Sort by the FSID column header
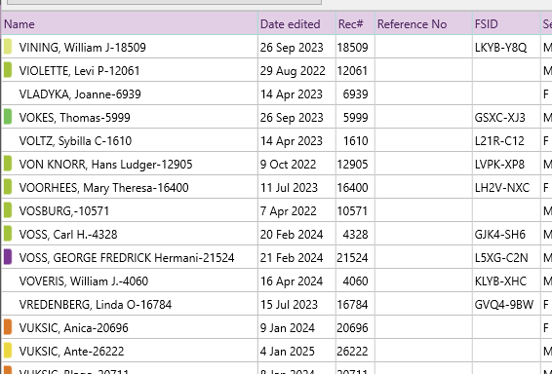This screenshot has height=374, width=552. point(506,24)
